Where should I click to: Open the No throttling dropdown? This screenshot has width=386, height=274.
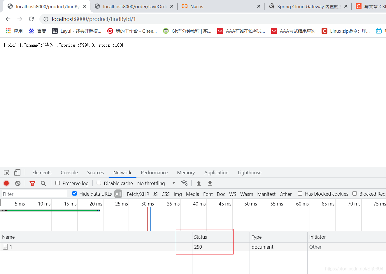point(156,183)
